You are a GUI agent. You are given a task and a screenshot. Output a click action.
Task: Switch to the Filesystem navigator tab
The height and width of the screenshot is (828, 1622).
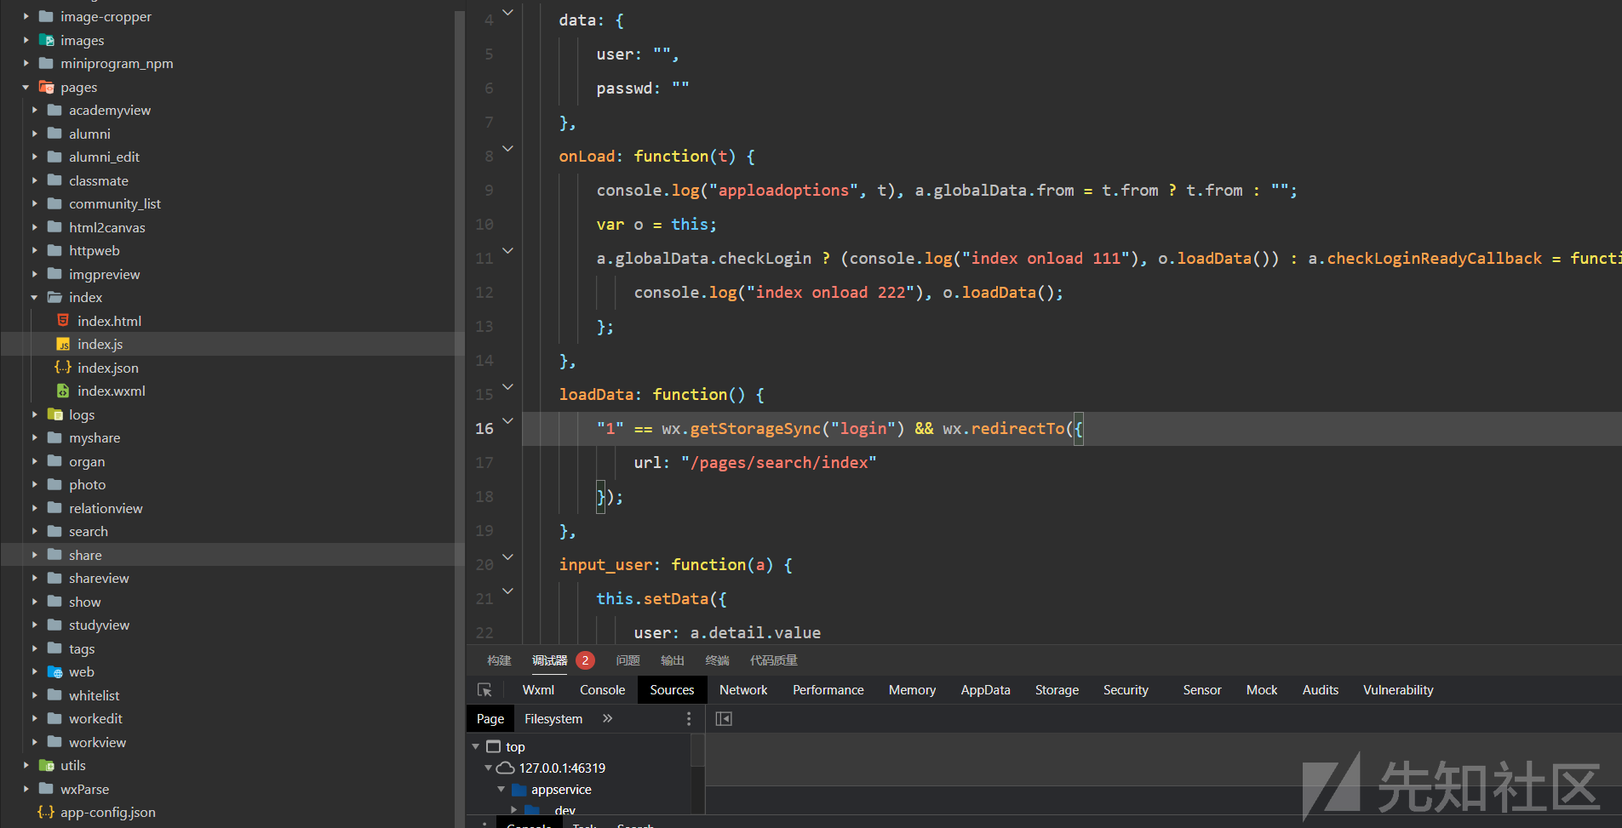point(553,719)
